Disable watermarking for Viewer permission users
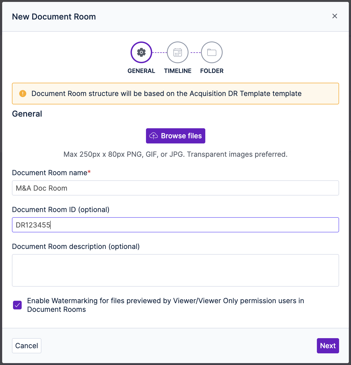351x365 pixels. click(17, 305)
